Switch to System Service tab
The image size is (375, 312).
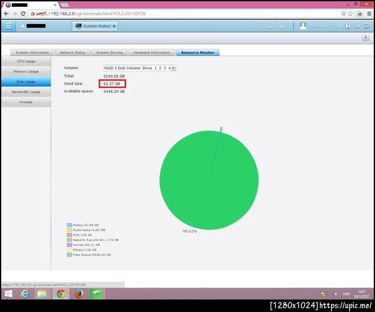[x=109, y=53]
